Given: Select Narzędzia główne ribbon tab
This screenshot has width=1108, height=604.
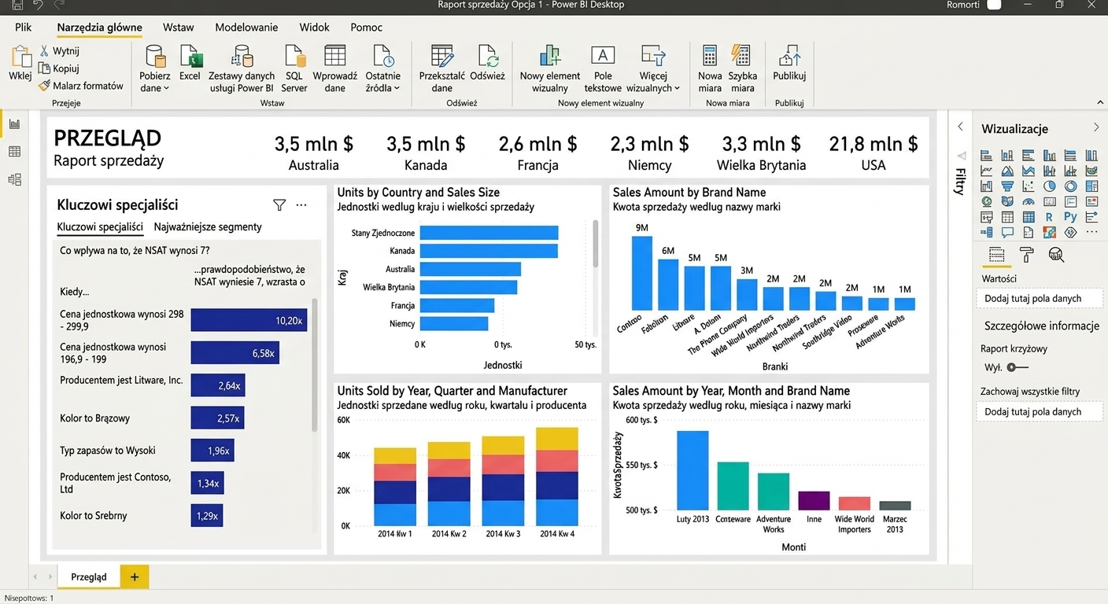Looking at the screenshot, I should 99,27.
